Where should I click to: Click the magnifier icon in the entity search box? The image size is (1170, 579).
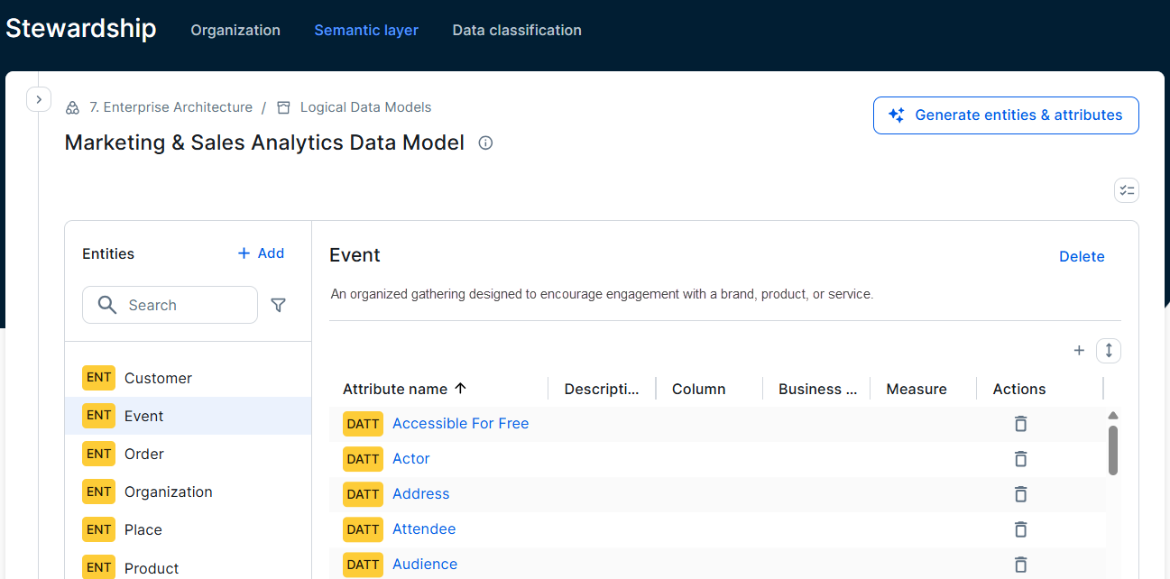106,305
